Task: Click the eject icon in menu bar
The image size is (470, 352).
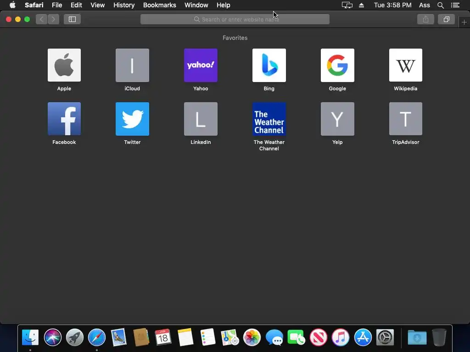Action: click(x=361, y=5)
